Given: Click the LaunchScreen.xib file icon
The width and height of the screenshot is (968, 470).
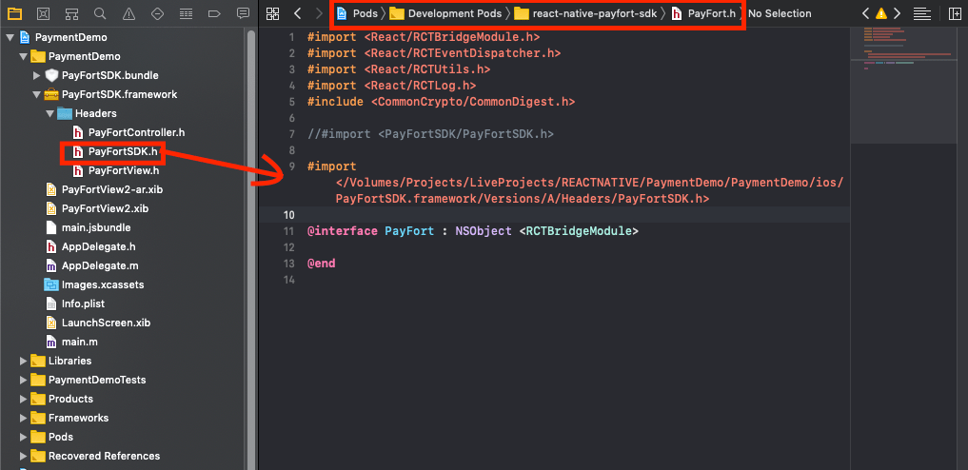Looking at the screenshot, I should pyautogui.click(x=51, y=323).
